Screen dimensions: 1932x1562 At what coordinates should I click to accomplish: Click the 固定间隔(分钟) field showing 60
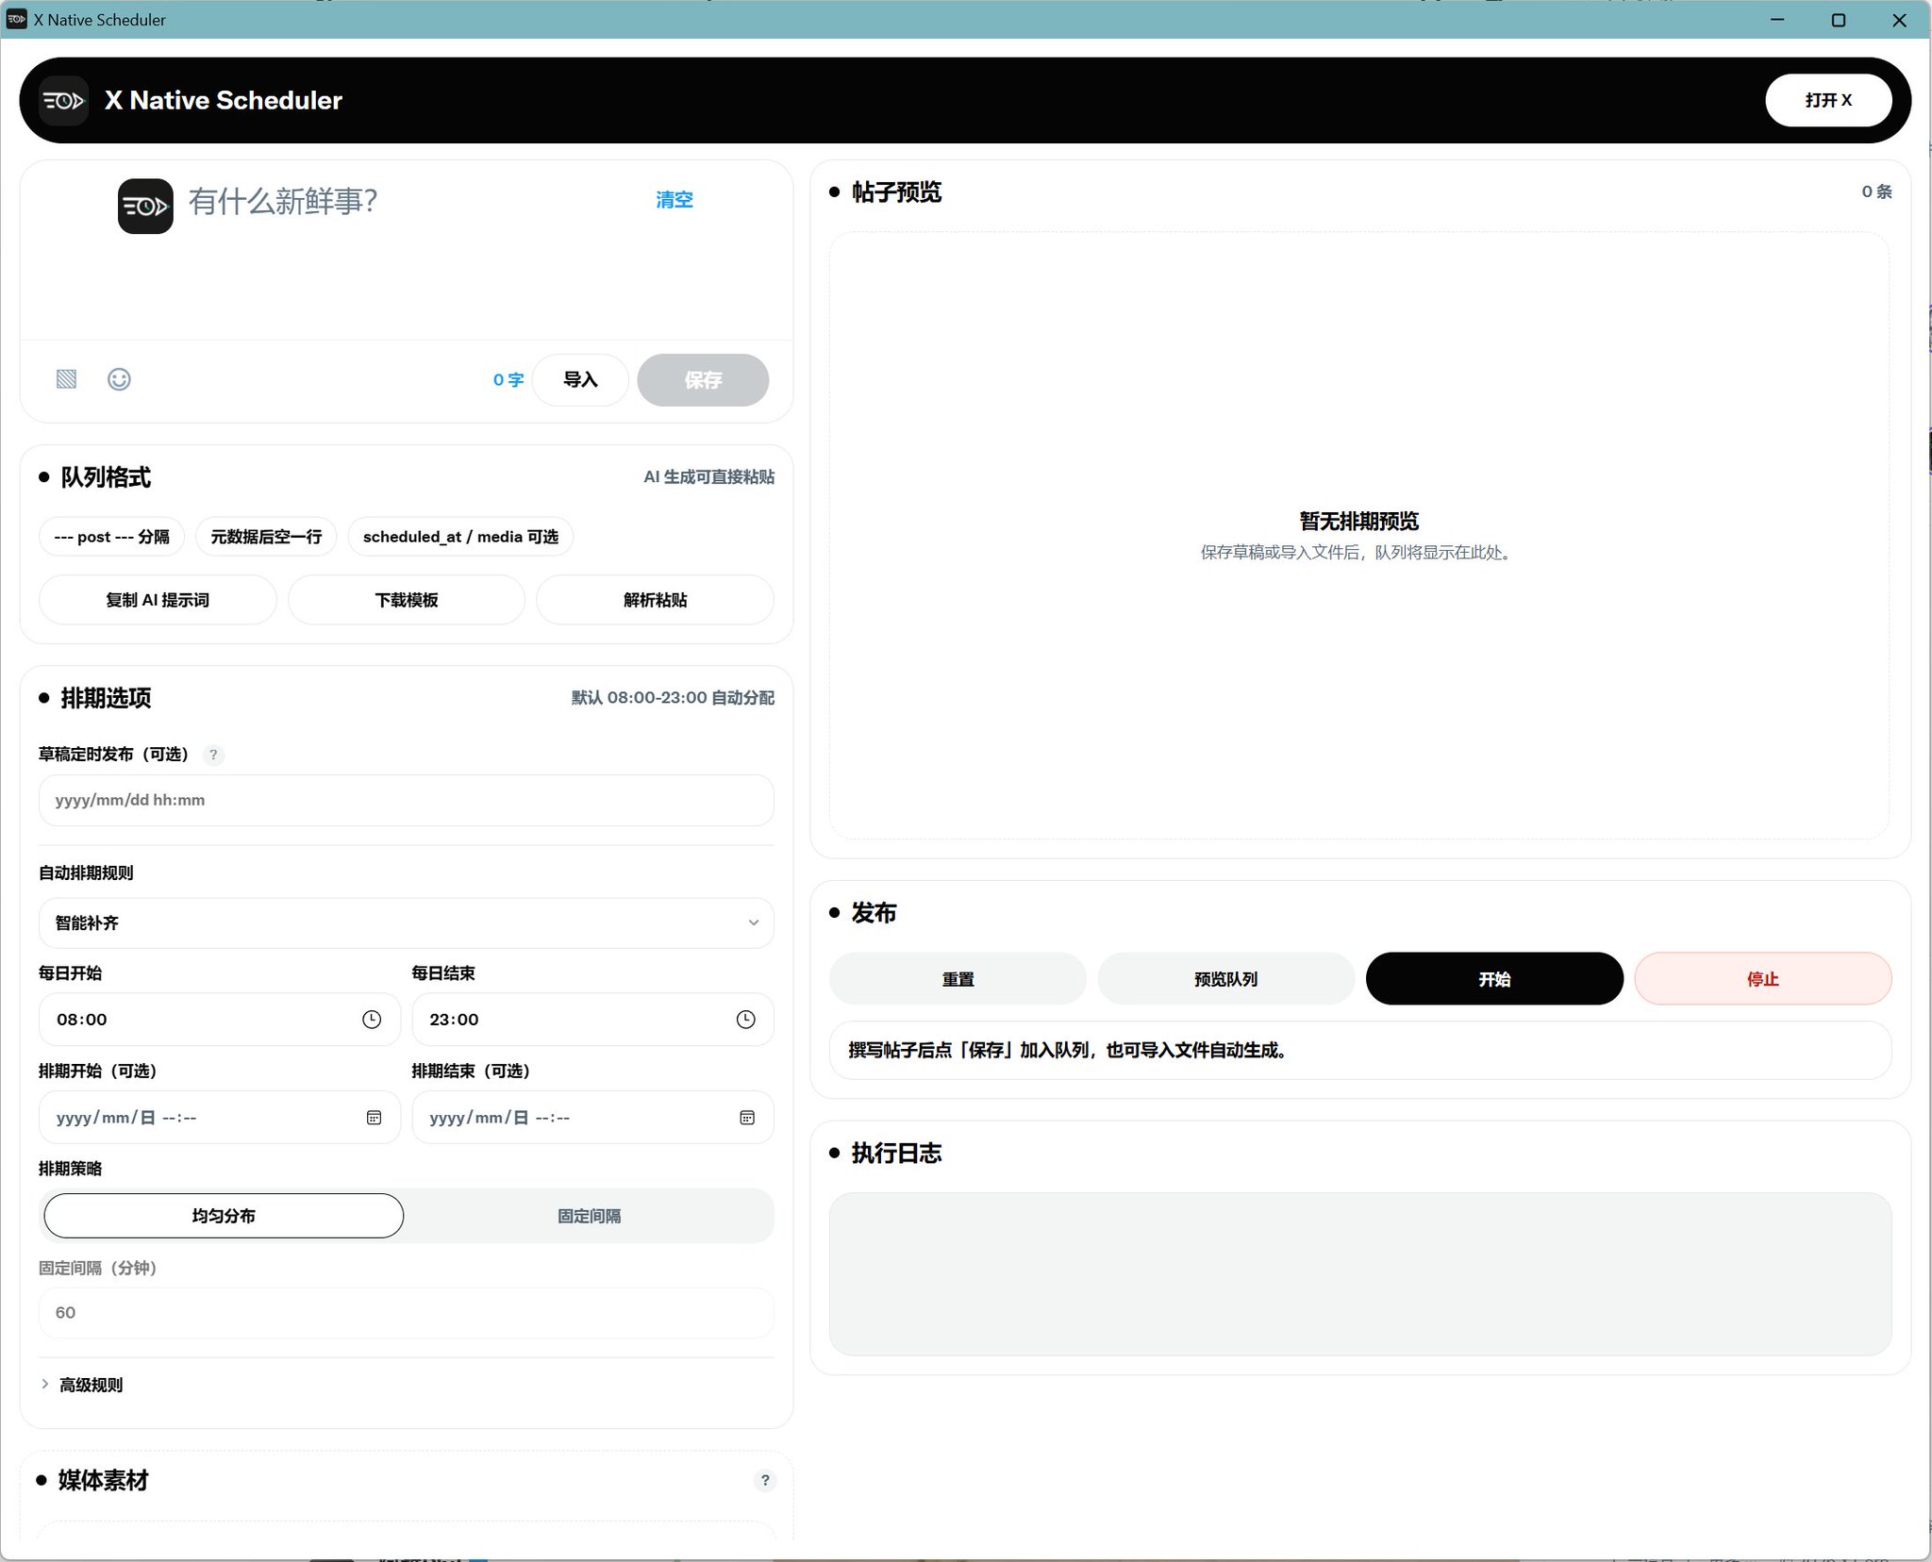[407, 1313]
